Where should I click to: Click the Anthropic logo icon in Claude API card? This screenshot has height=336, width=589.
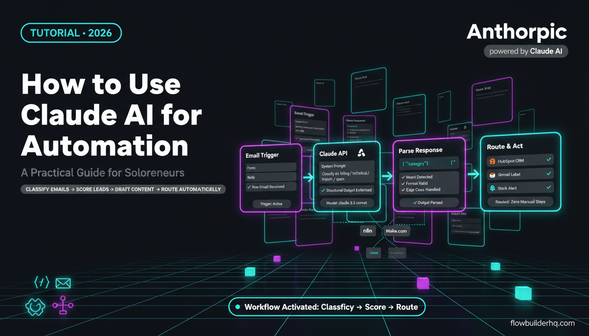coord(362,153)
